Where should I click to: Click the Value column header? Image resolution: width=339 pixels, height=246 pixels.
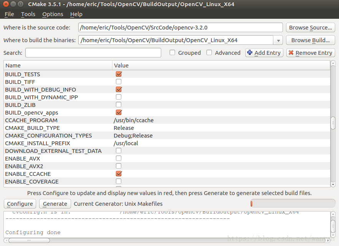221,66
